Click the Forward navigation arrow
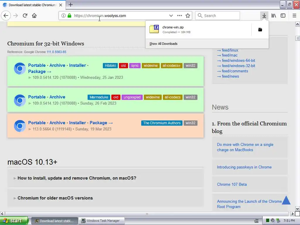 [16, 16]
